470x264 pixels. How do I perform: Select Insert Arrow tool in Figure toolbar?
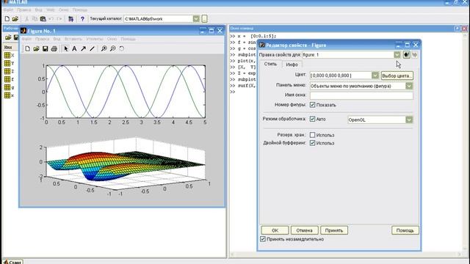coord(83,48)
